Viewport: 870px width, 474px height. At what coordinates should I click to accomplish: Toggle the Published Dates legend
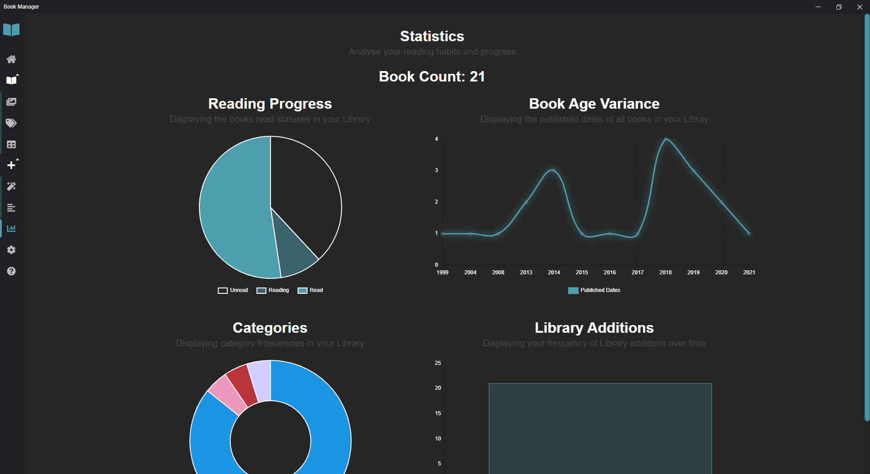coord(594,290)
